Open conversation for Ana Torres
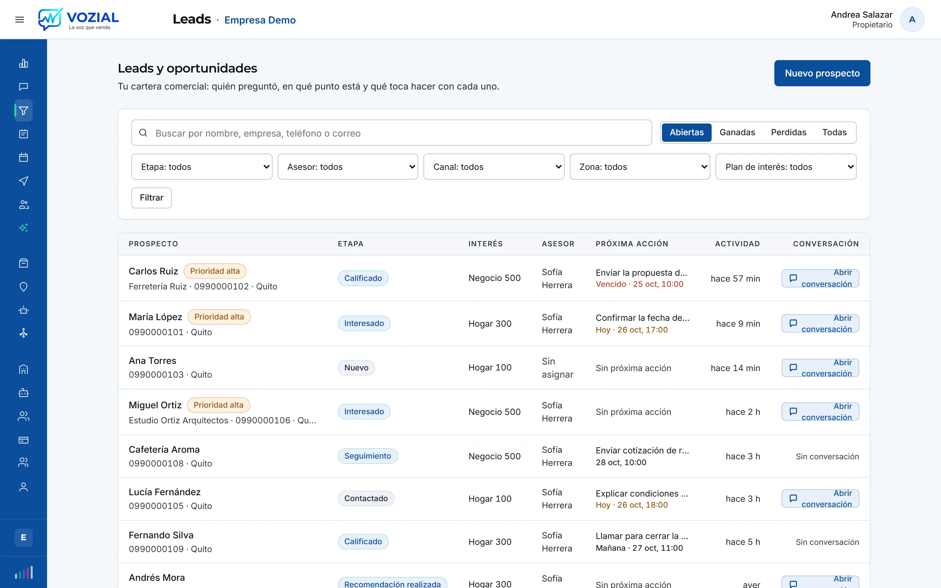Viewport: 941px width, 588px height. pos(820,368)
